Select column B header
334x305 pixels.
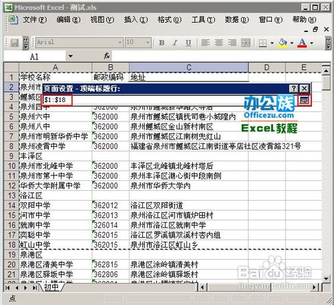[x=110, y=67]
